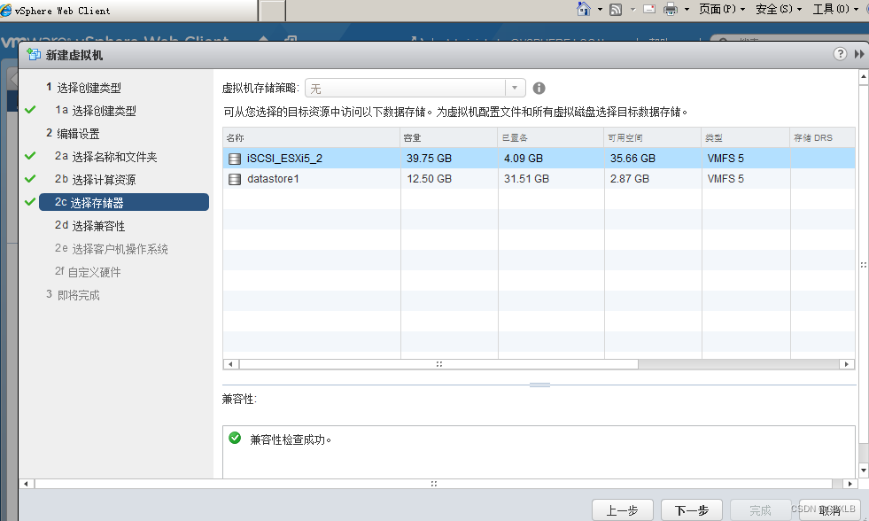Go to step 2d 选择兼容性
This screenshot has height=521, width=869.
[89, 226]
